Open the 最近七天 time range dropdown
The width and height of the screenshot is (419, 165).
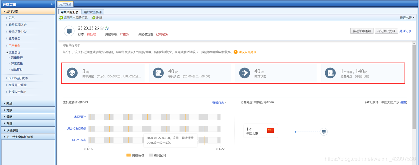click(x=407, y=18)
